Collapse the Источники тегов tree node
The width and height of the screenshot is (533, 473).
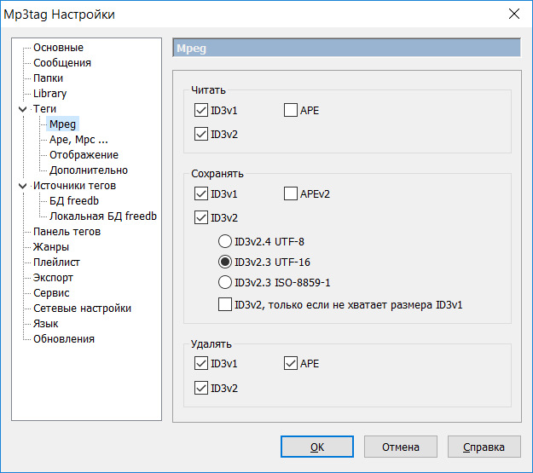click(22, 186)
